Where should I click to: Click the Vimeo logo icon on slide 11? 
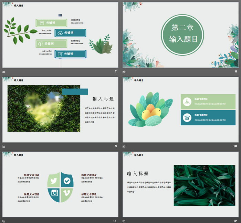tap(67, 193)
